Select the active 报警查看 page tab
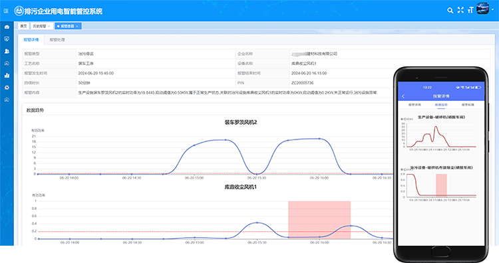The height and width of the screenshot is (263, 499). click(x=67, y=26)
